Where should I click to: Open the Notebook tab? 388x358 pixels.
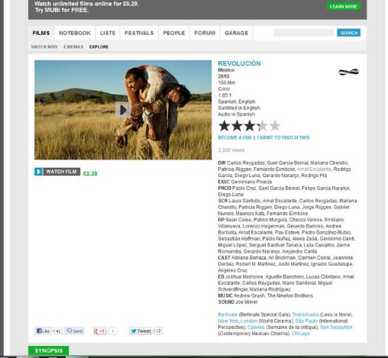click(75, 33)
